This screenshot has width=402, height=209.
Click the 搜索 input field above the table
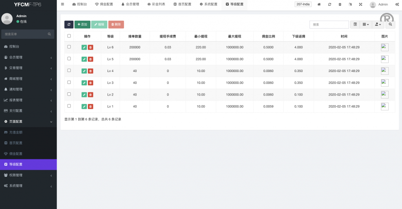pos(329,24)
